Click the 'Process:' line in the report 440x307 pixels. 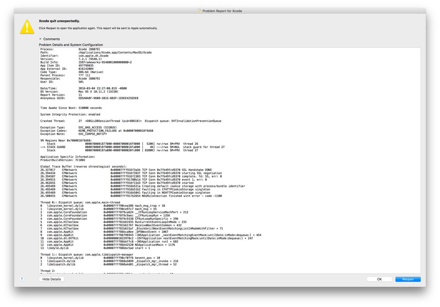[x=70, y=49]
